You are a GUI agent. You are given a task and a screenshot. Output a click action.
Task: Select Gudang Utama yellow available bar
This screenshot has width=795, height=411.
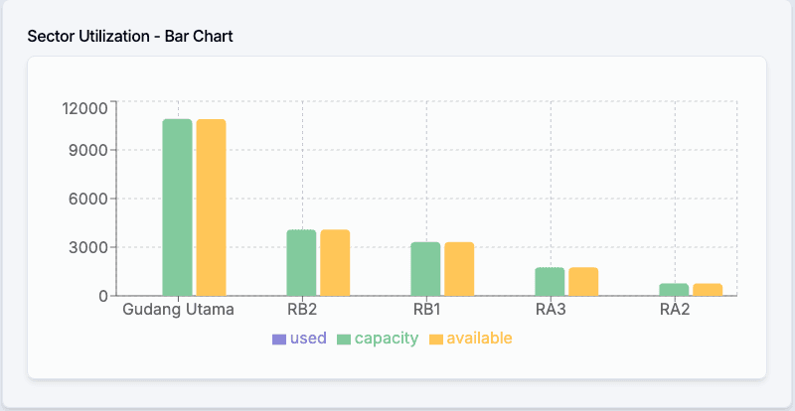click(211, 207)
